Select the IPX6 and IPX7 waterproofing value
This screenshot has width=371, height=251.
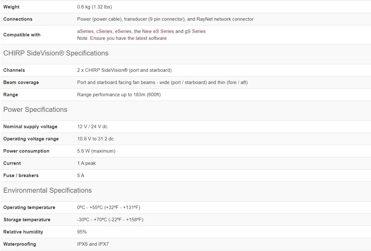tap(93, 244)
